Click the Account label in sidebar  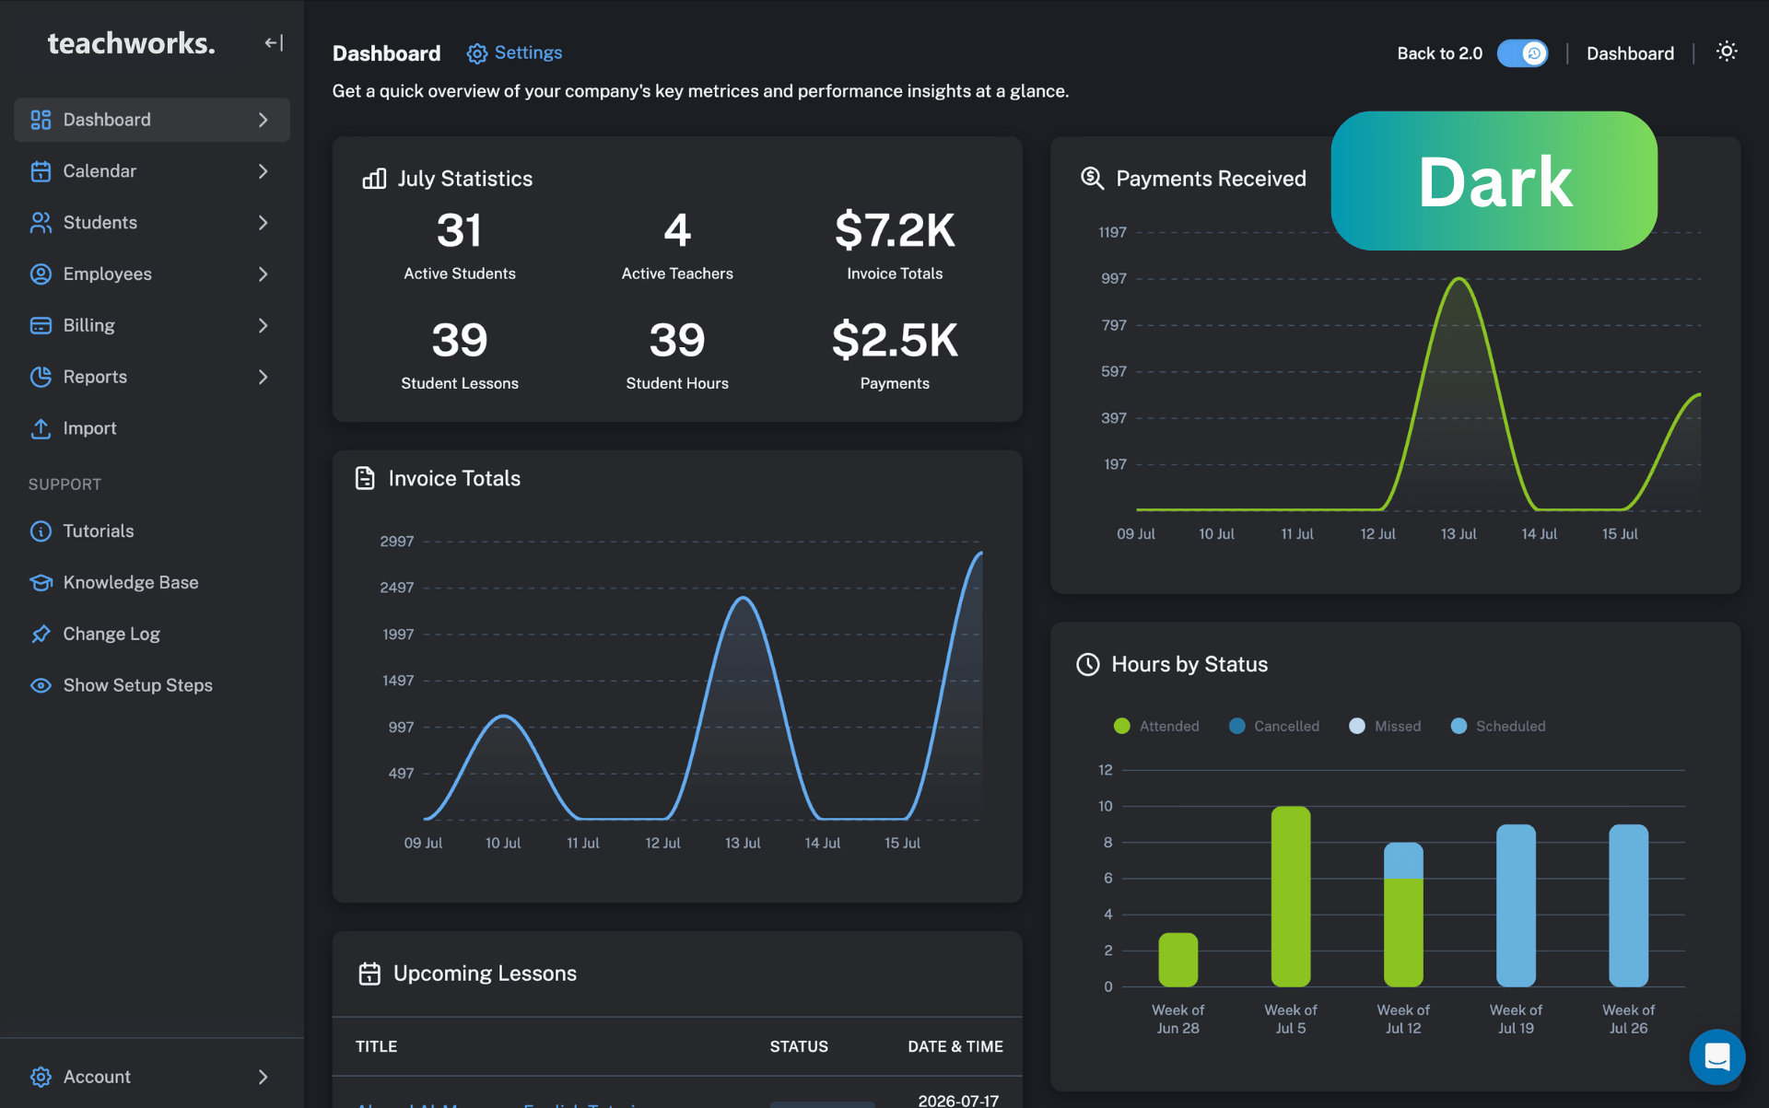click(x=97, y=1077)
